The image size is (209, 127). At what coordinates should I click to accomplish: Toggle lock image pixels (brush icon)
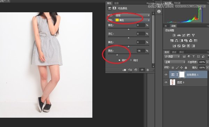[x=177, y=68]
